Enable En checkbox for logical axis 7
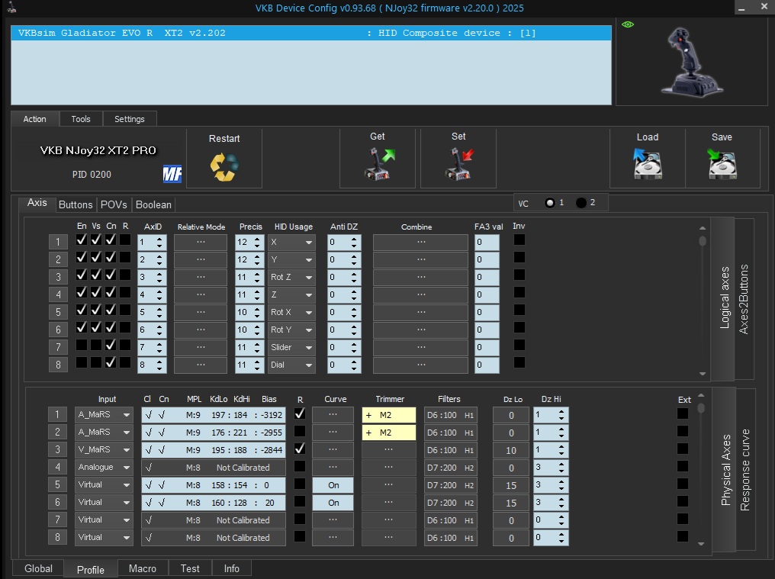This screenshot has width=775, height=579. [x=82, y=345]
